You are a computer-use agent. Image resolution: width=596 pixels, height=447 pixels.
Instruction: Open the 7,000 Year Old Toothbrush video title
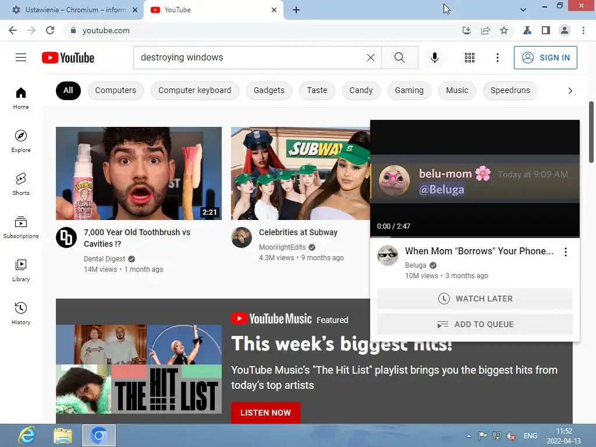(x=137, y=238)
